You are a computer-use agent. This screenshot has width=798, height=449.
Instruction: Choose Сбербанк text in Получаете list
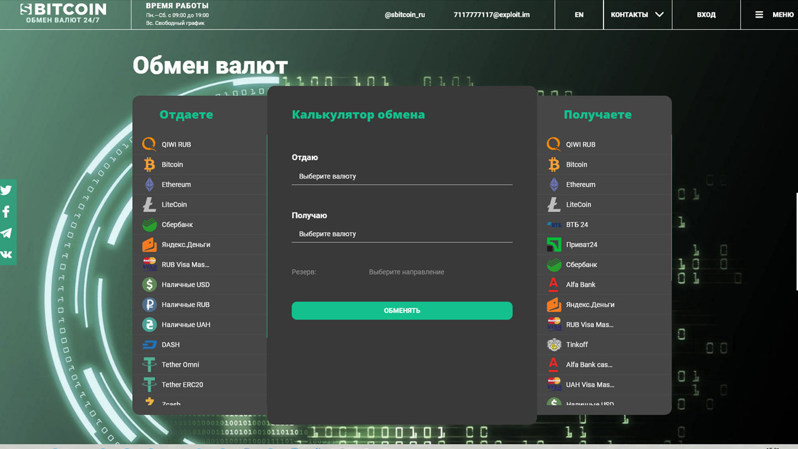pyautogui.click(x=582, y=265)
